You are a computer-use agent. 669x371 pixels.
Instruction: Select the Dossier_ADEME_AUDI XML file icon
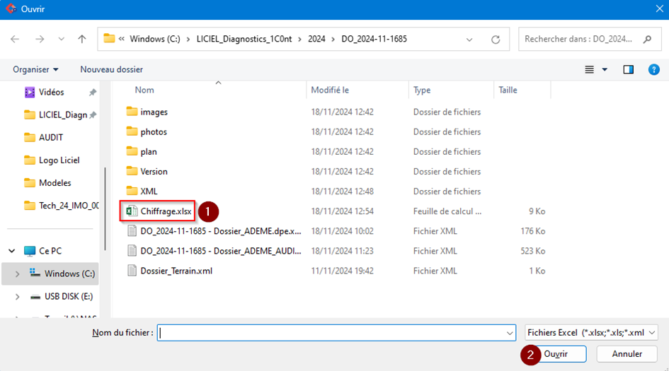(x=132, y=251)
